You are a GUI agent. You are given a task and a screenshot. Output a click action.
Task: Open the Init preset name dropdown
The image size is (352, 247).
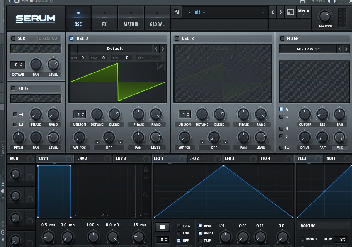(x=225, y=12)
